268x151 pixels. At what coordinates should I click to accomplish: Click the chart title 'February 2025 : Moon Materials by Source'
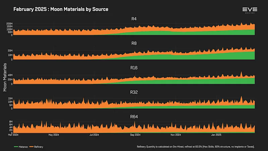pos(61,9)
